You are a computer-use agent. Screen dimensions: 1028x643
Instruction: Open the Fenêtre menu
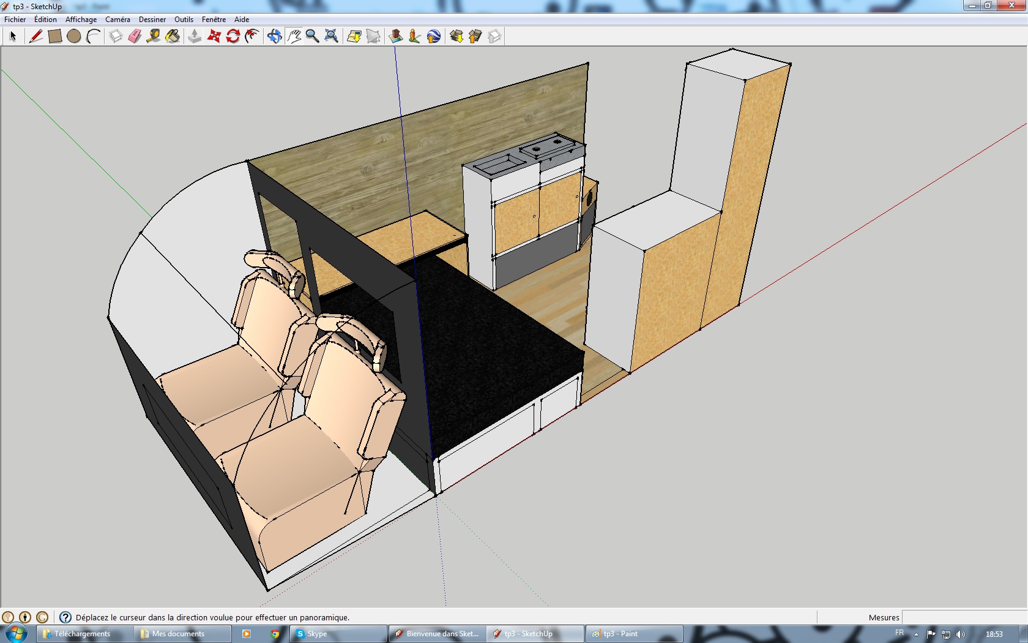pyautogui.click(x=214, y=20)
